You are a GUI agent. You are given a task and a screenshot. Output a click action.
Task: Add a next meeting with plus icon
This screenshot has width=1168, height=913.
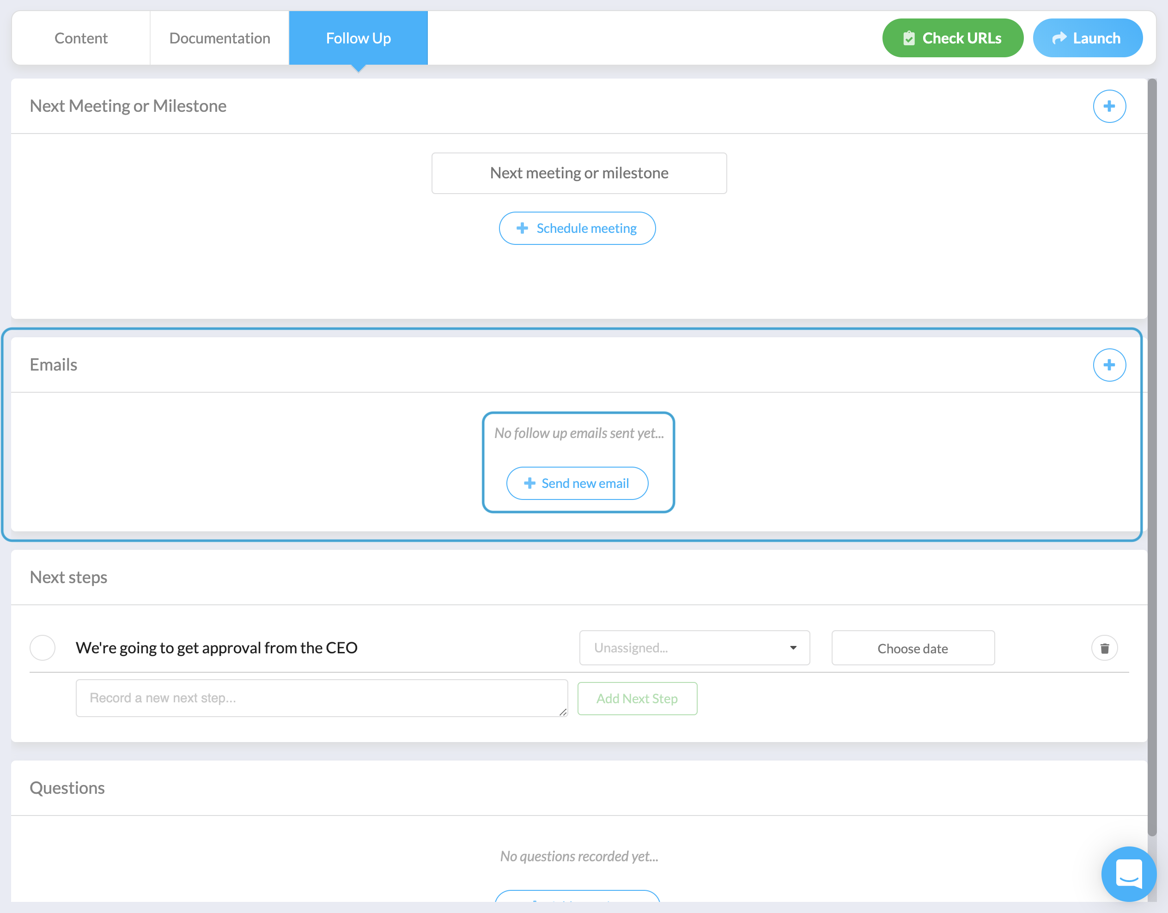tap(1109, 106)
